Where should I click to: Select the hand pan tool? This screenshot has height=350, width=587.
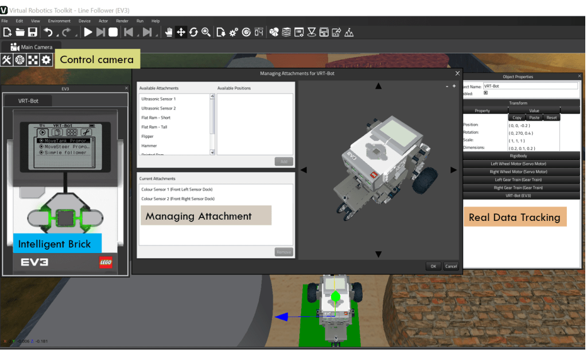[169, 33]
